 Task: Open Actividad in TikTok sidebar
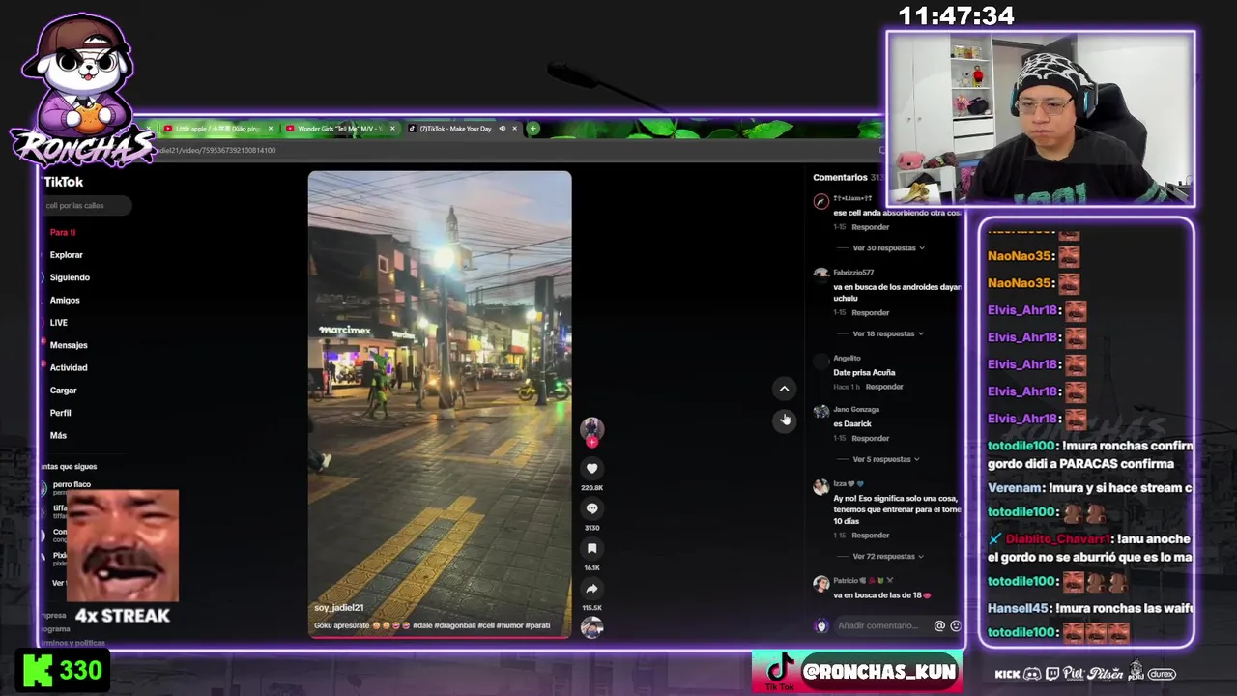pos(69,367)
